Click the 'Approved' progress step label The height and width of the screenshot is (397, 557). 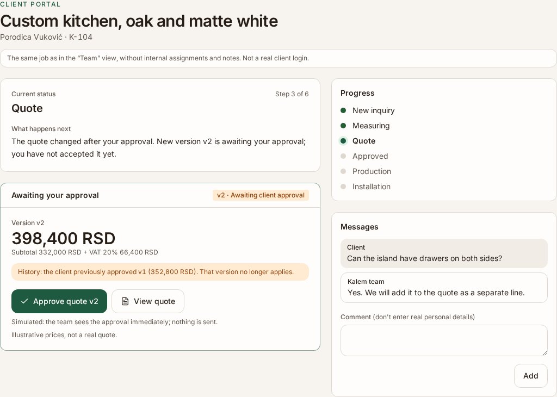coord(370,156)
